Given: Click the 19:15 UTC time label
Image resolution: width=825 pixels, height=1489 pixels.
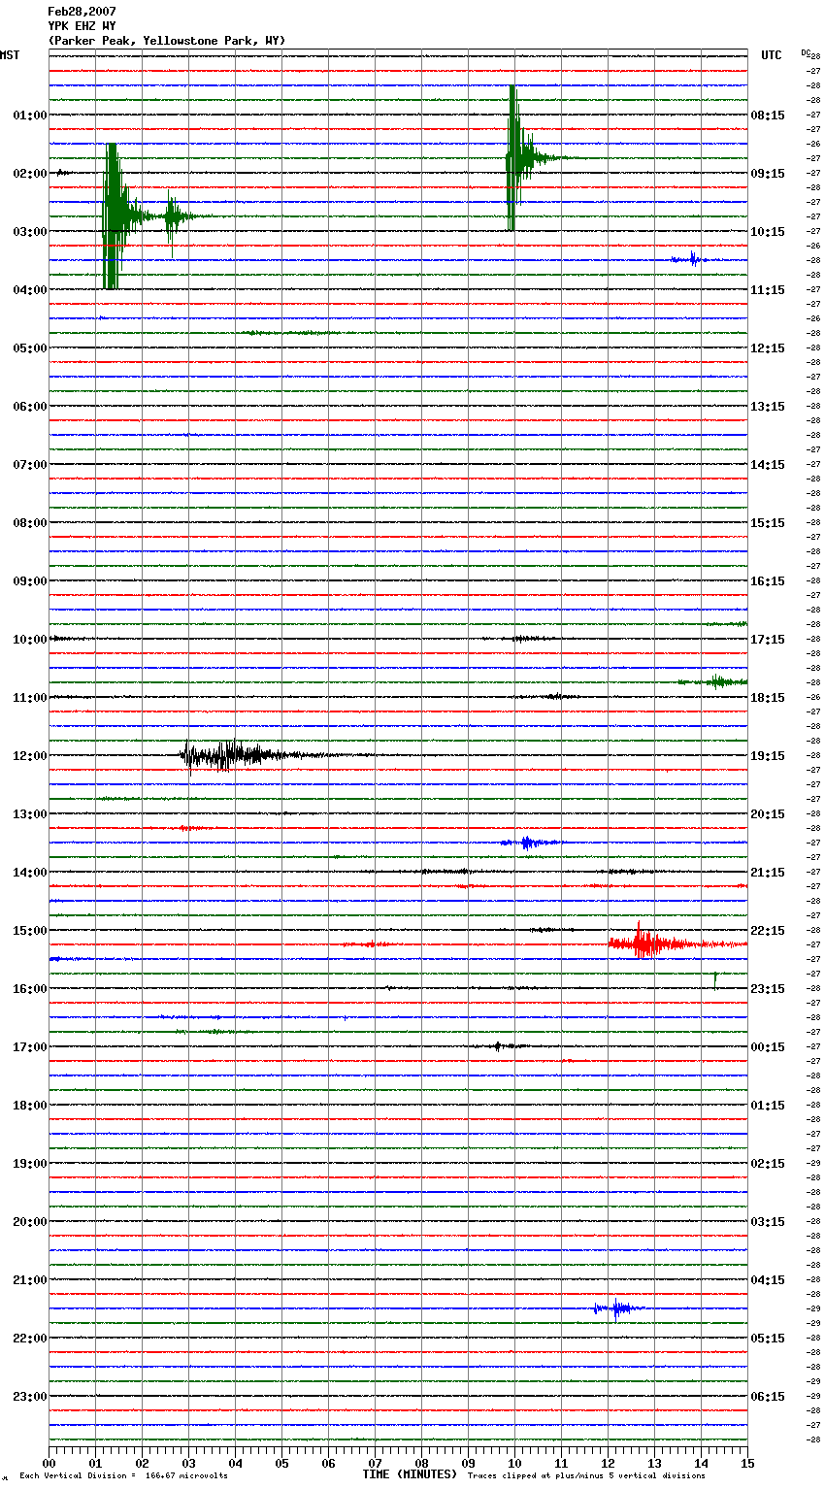Looking at the screenshot, I should 768,756.
